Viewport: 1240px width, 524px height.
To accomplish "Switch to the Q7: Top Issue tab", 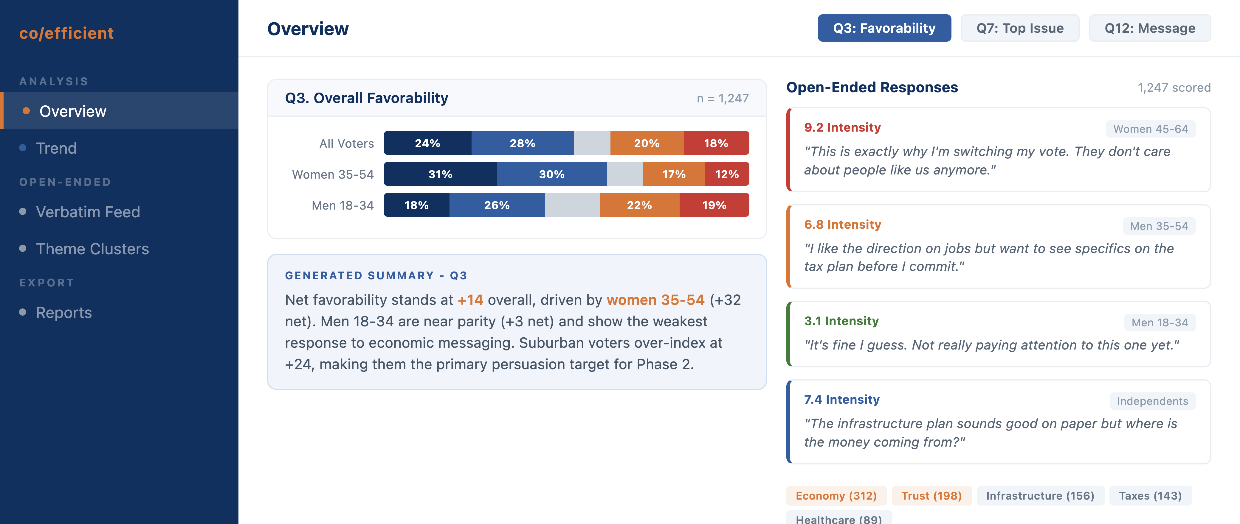I will point(1019,28).
